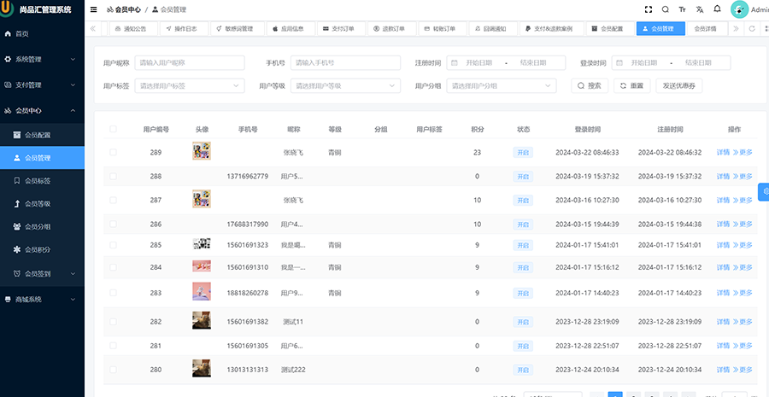Switch to 通知公告 tab

tap(134, 29)
